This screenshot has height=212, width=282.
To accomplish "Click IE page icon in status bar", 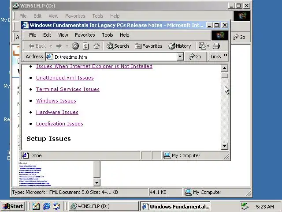I will click(25, 155).
